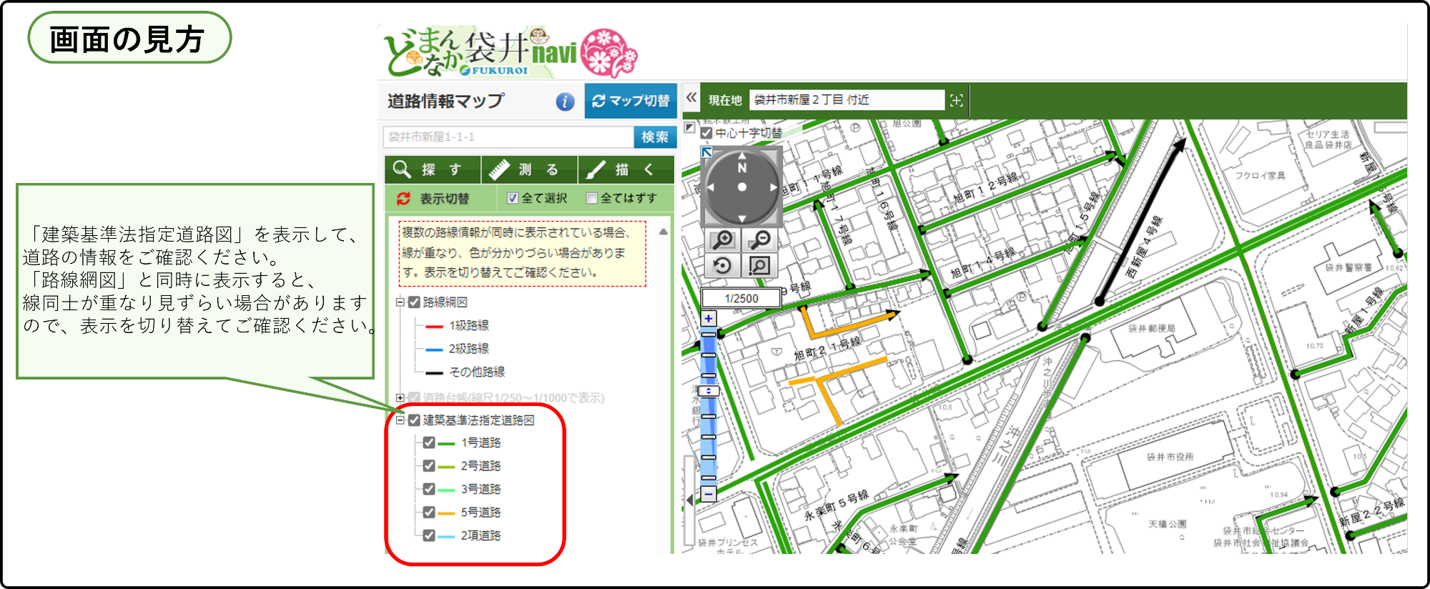
Task: Toggle the 建築基準法指定道路図 layer checkbox
Action: 414,420
